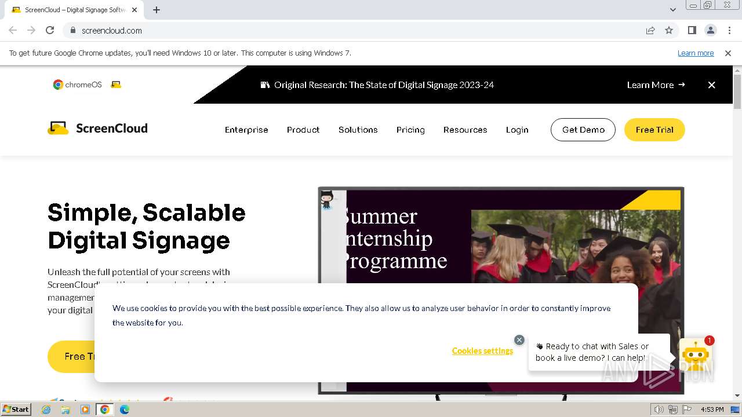This screenshot has height=417, width=742.
Task: Expand the tab search chevron
Action: (x=672, y=10)
